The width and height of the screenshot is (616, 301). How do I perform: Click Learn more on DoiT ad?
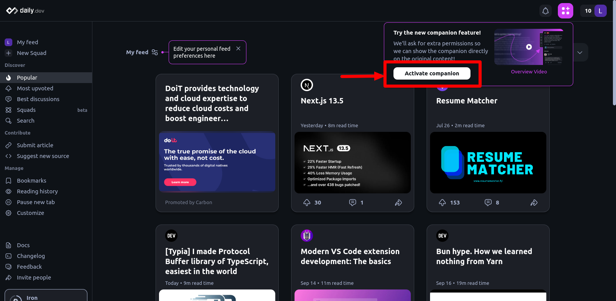click(180, 182)
